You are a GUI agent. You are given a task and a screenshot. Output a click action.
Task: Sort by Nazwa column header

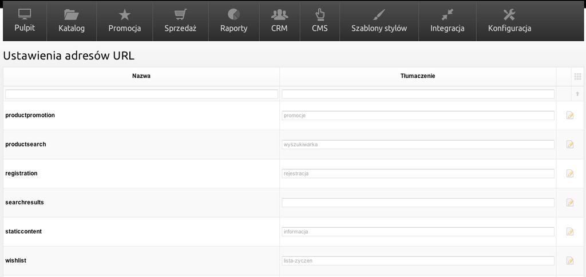pos(141,76)
